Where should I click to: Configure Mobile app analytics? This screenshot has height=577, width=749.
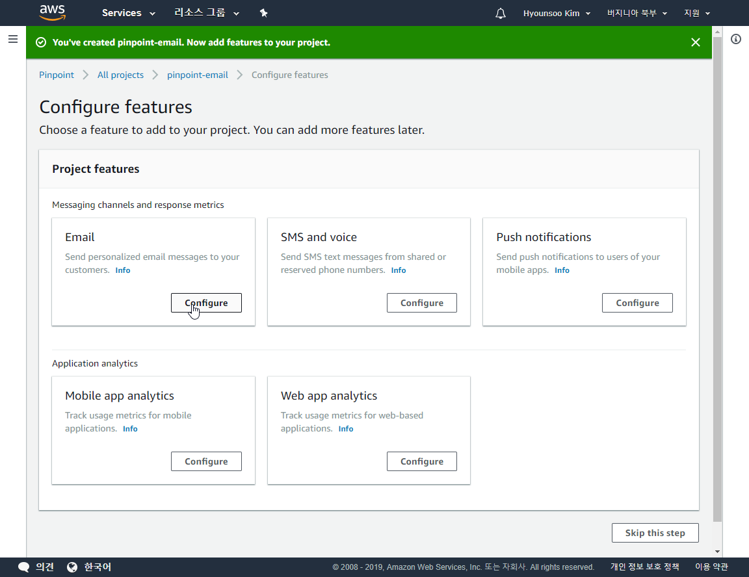[x=206, y=461]
